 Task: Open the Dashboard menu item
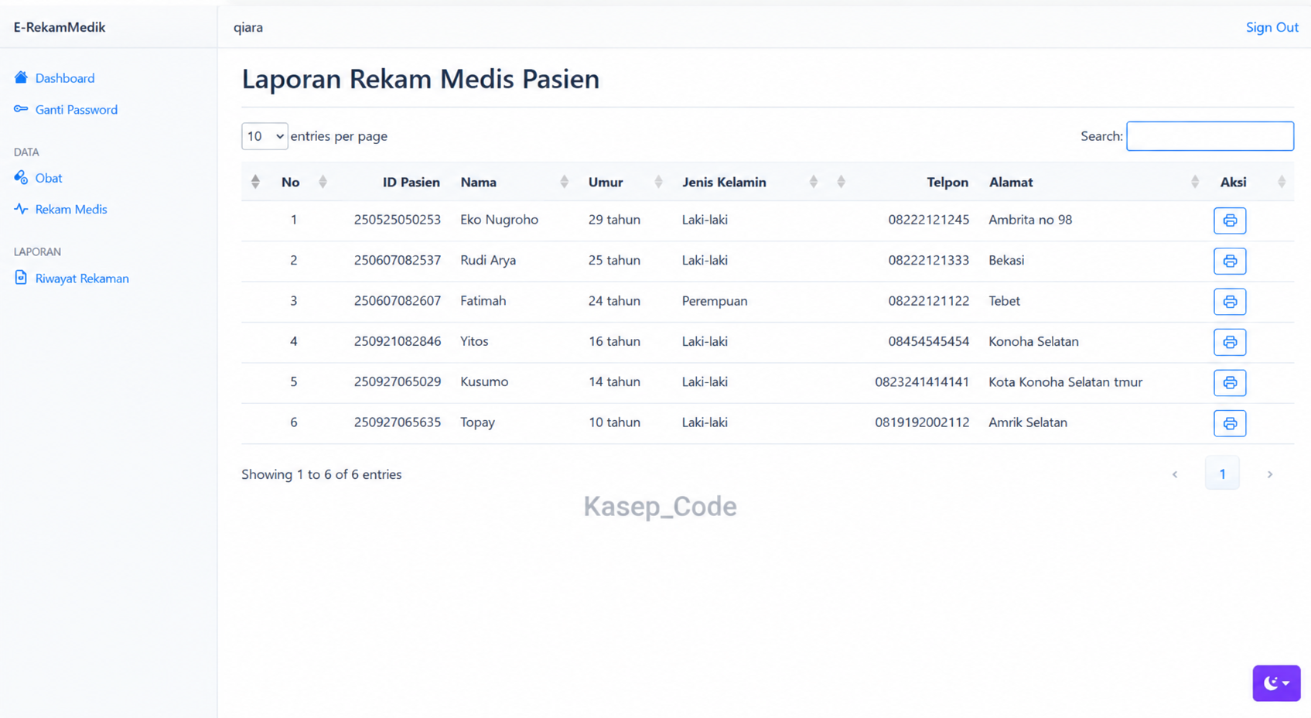pyautogui.click(x=65, y=78)
